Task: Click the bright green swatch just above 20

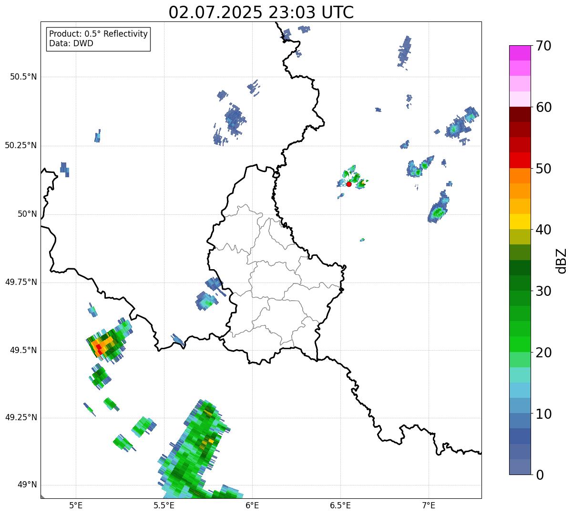Action: point(520,344)
